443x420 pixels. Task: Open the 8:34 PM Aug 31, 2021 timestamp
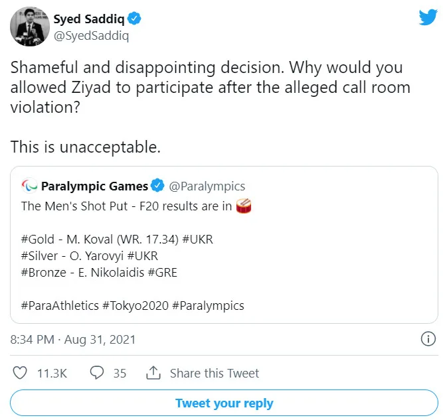(x=73, y=339)
